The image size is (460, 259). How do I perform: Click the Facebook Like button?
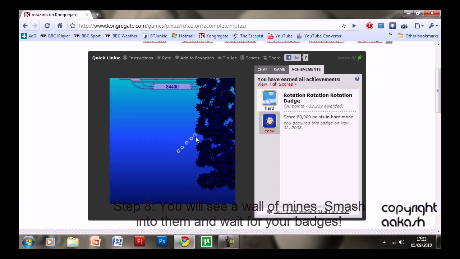pyautogui.click(x=293, y=58)
